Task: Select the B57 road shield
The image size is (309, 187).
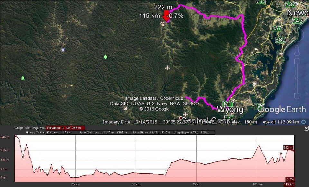Action: pos(276,28)
